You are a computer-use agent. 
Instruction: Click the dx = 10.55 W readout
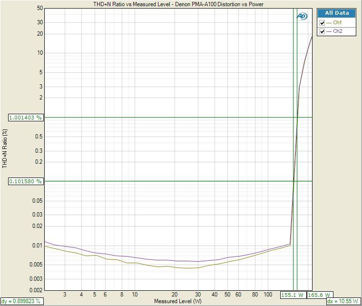point(343,301)
